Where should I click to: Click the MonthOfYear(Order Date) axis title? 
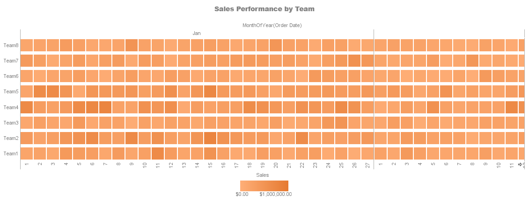pos(272,25)
